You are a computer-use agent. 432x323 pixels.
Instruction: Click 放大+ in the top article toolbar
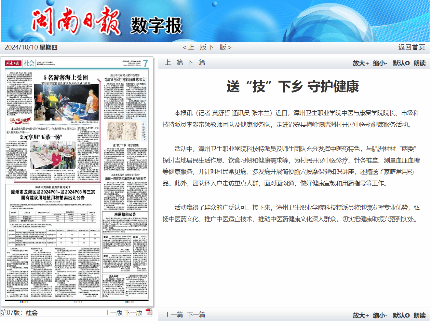(x=361, y=63)
